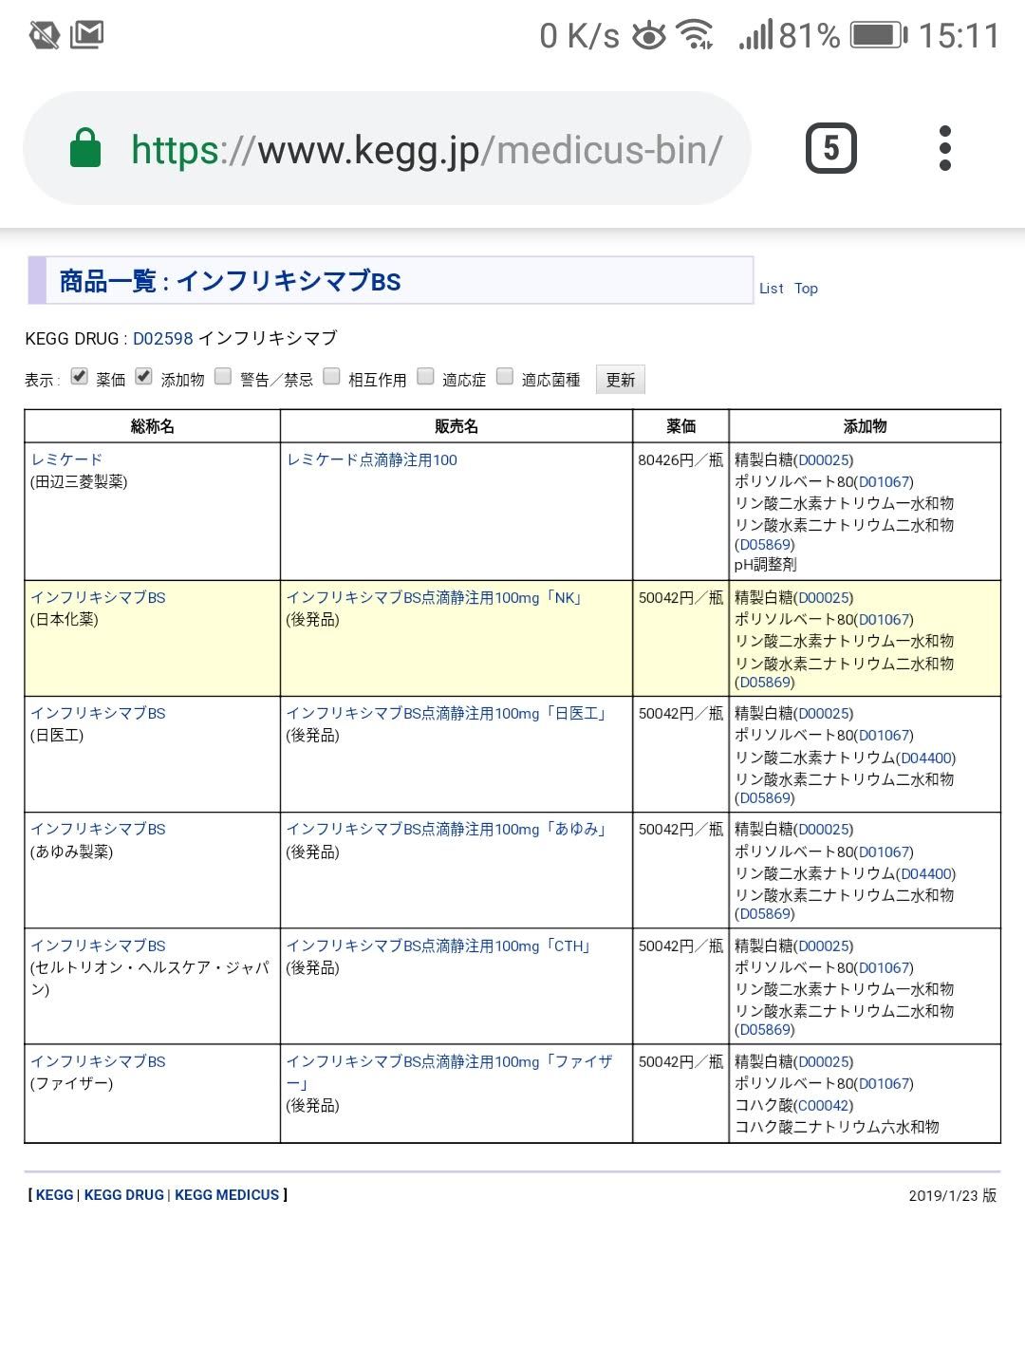
Task: Click the 更新 button
Action: click(x=621, y=380)
